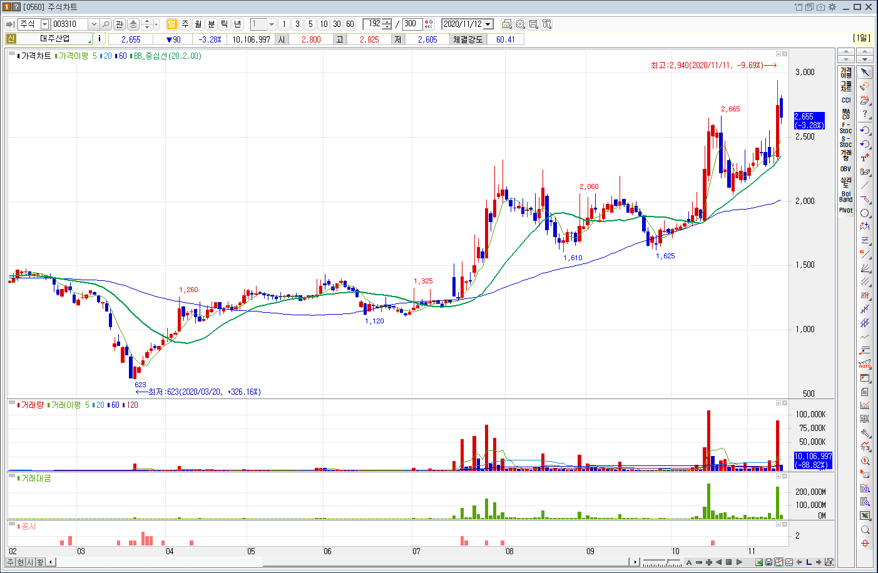Click the G-line drawing tool

point(865,254)
